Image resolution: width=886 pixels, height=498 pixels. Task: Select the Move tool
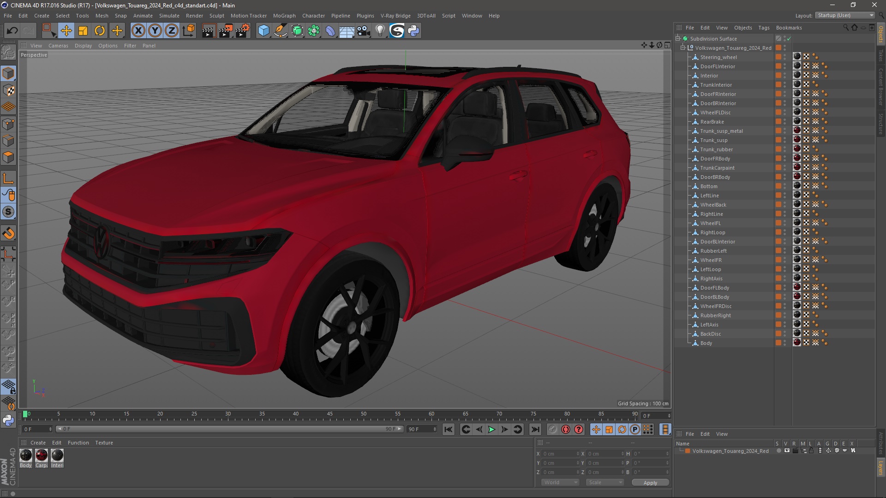click(x=66, y=31)
